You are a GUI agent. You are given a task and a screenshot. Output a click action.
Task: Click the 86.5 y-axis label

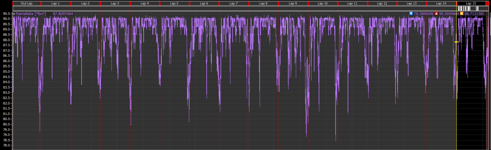tap(6, 55)
